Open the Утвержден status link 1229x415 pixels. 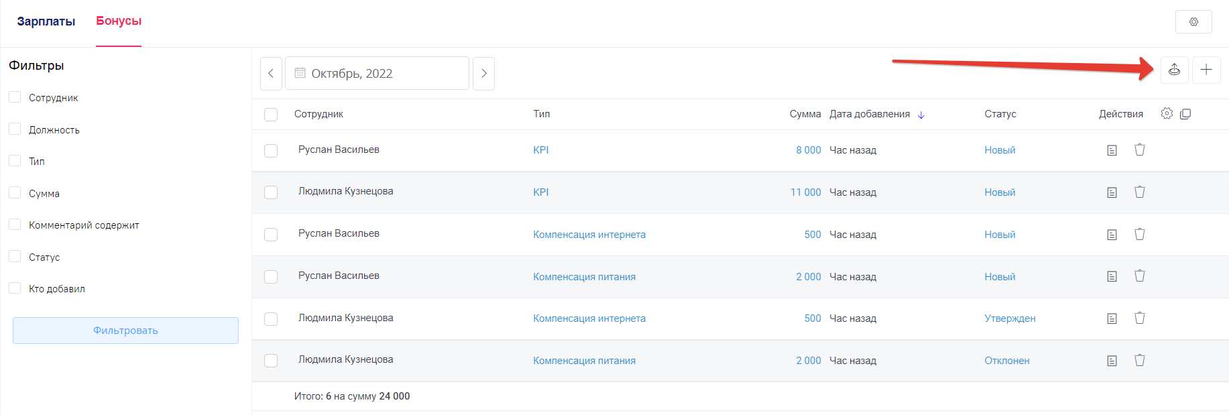point(1010,318)
